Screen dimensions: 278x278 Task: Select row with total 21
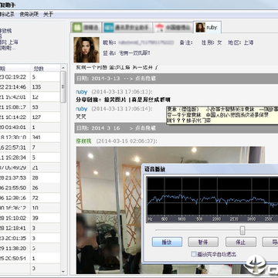pyautogui.click(x=30, y=168)
